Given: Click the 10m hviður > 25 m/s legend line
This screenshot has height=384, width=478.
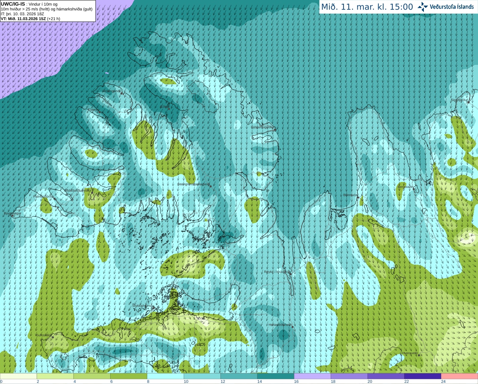Looking at the screenshot, I should coord(47,9).
